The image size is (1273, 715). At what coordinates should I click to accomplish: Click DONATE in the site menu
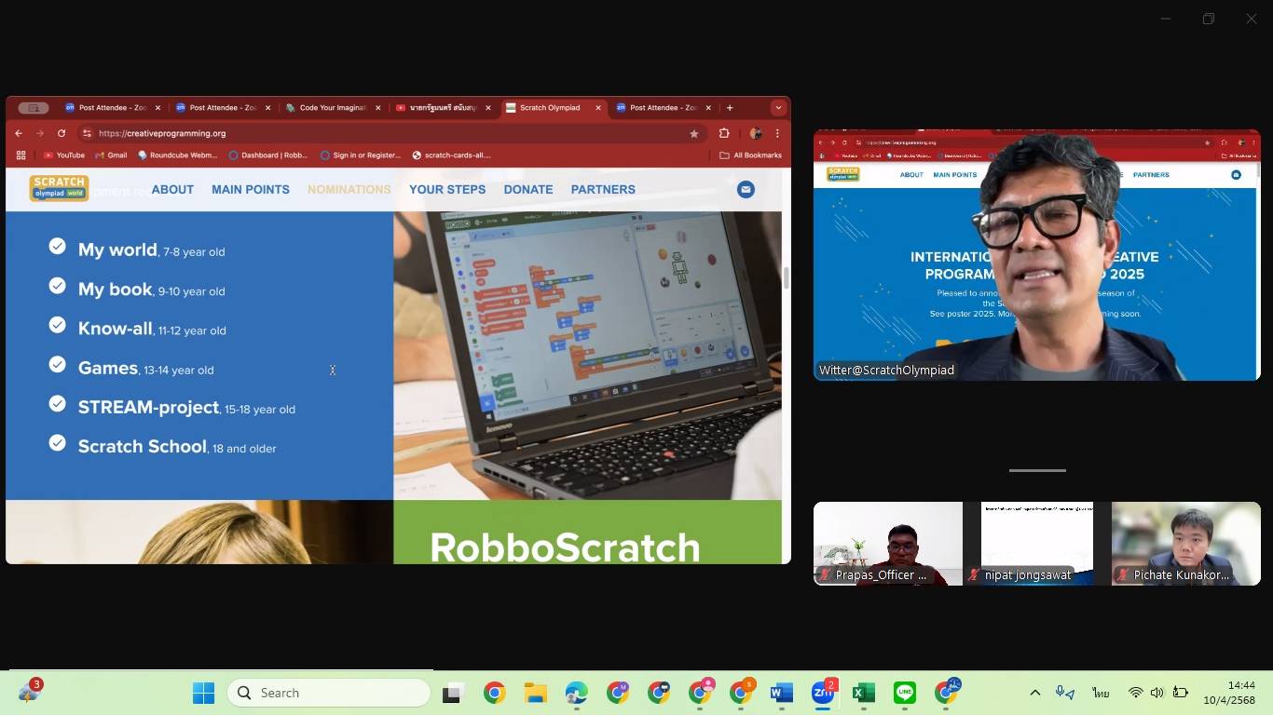[528, 189]
